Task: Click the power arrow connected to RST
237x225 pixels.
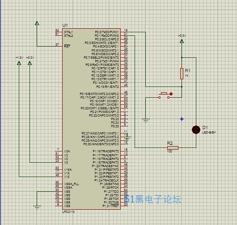Action: pyautogui.click(x=37, y=23)
